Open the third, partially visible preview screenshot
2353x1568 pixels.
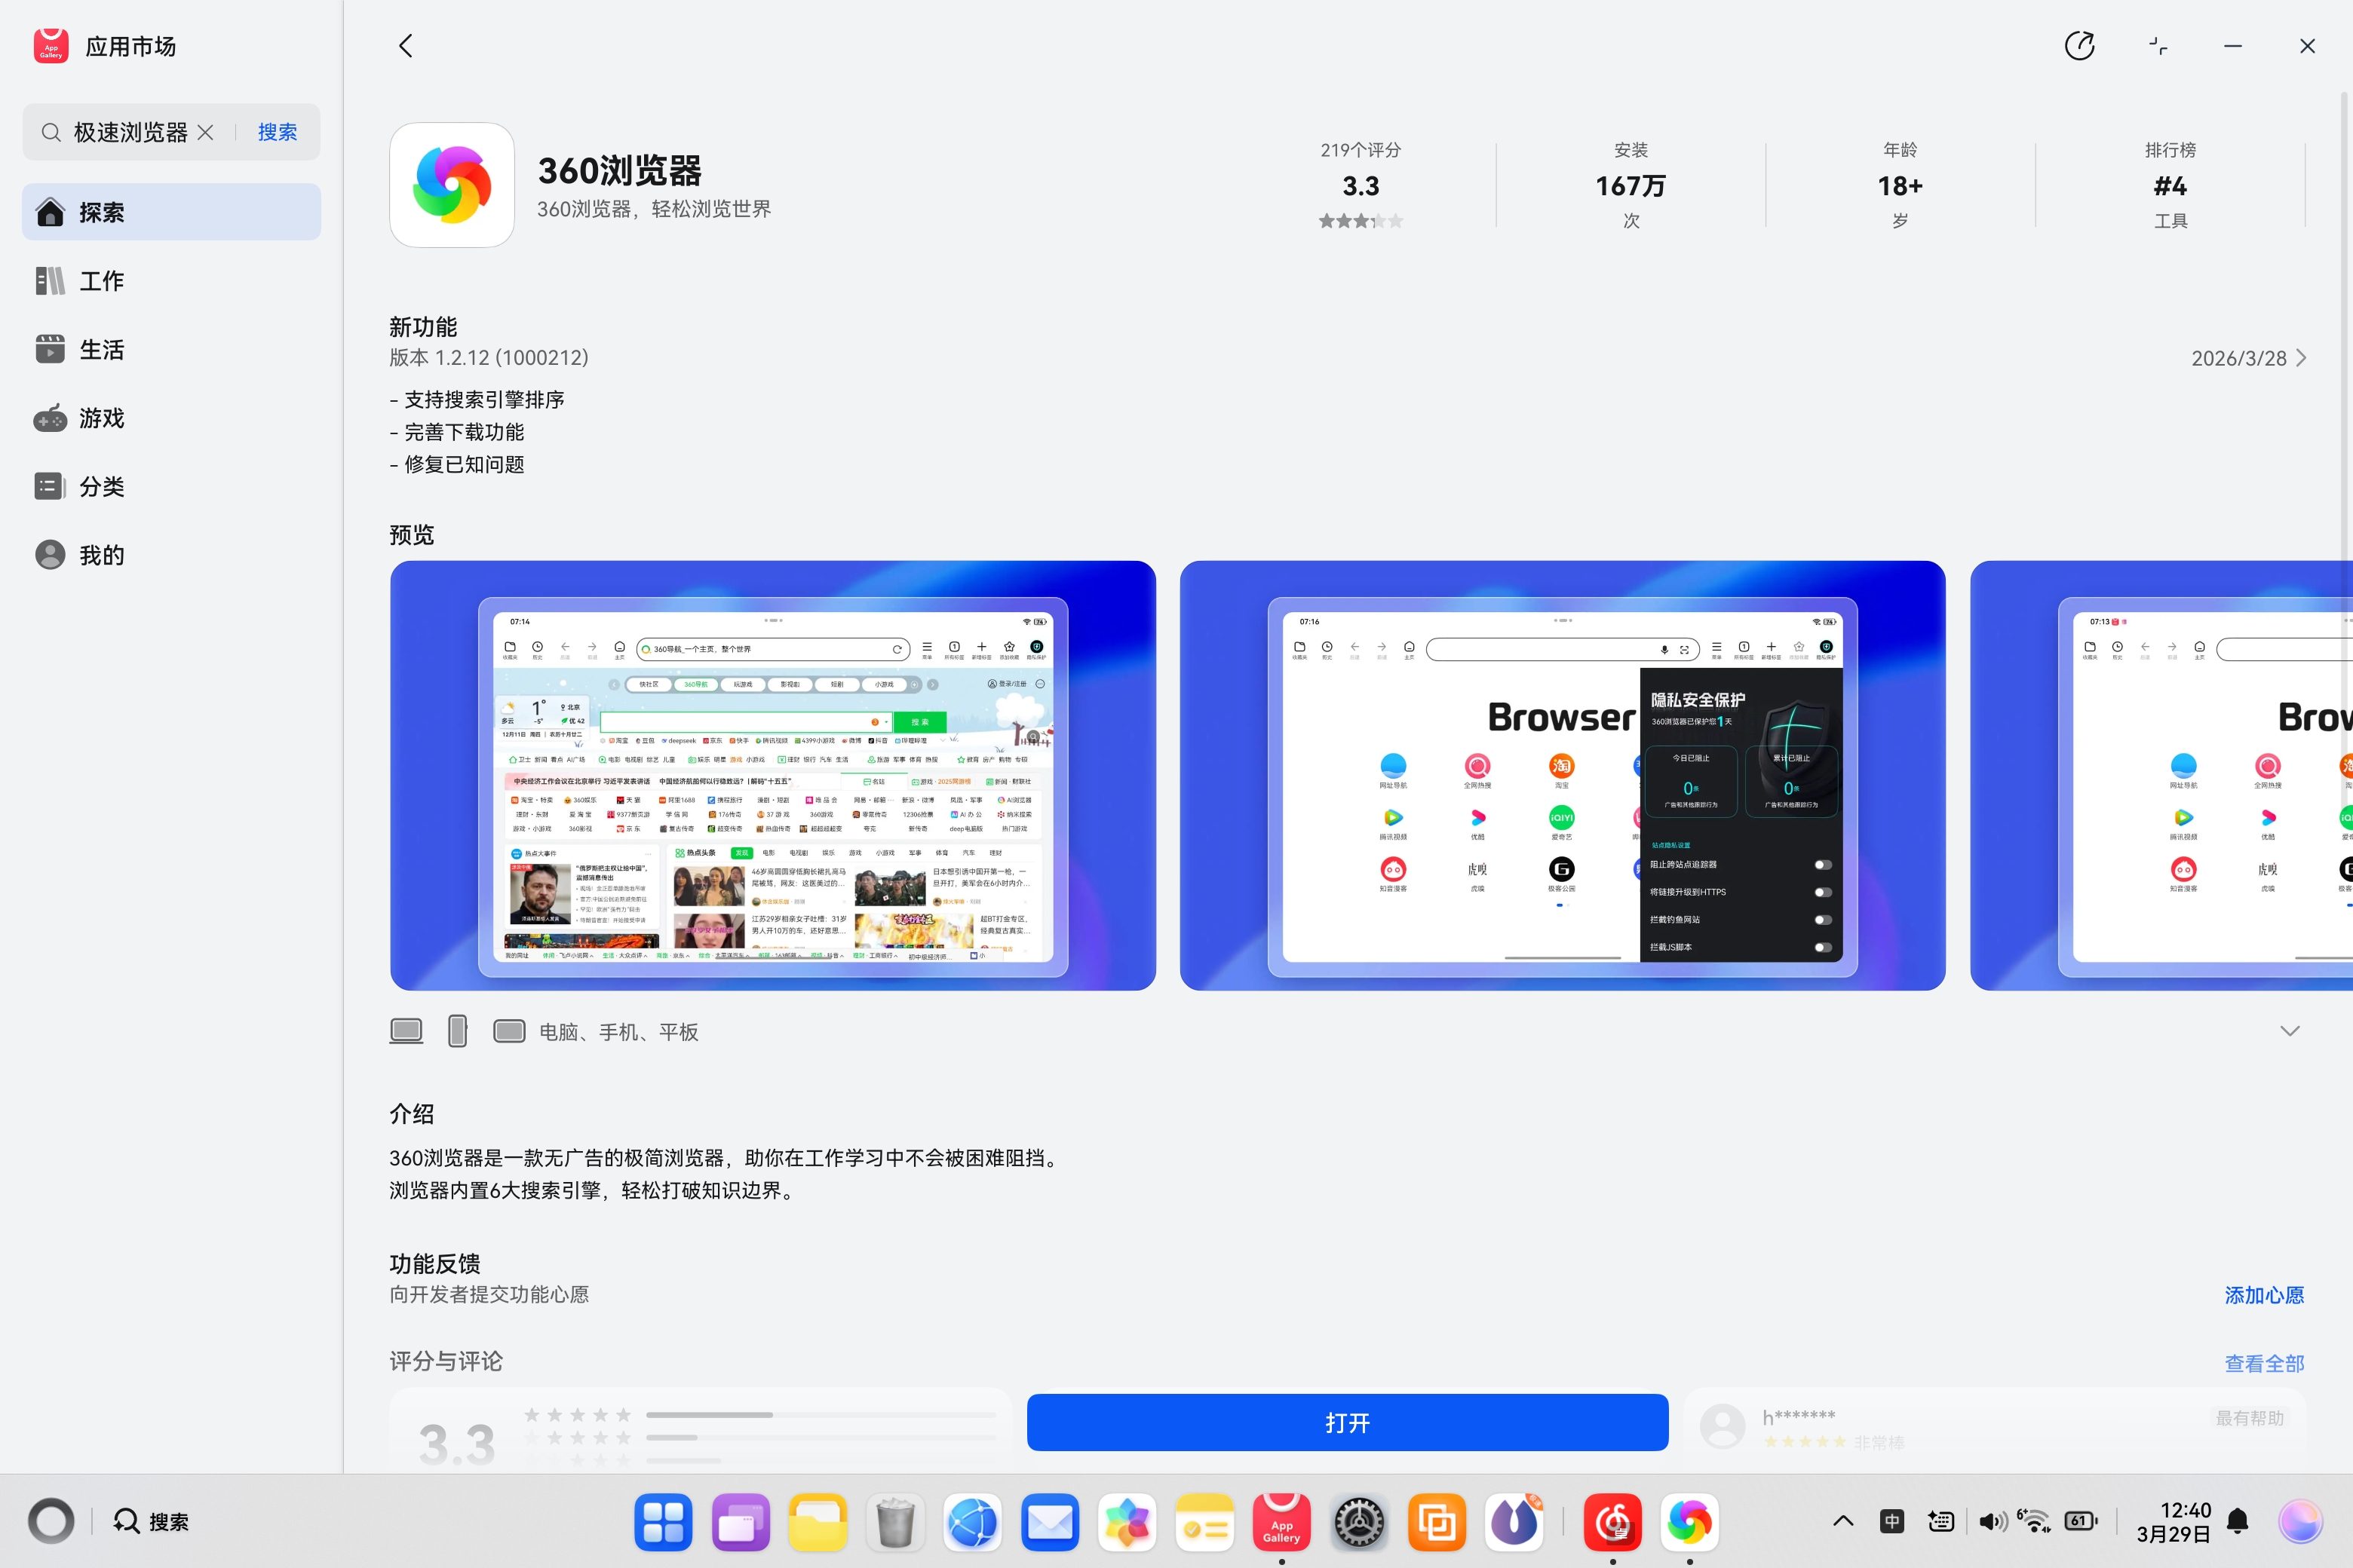2161,775
